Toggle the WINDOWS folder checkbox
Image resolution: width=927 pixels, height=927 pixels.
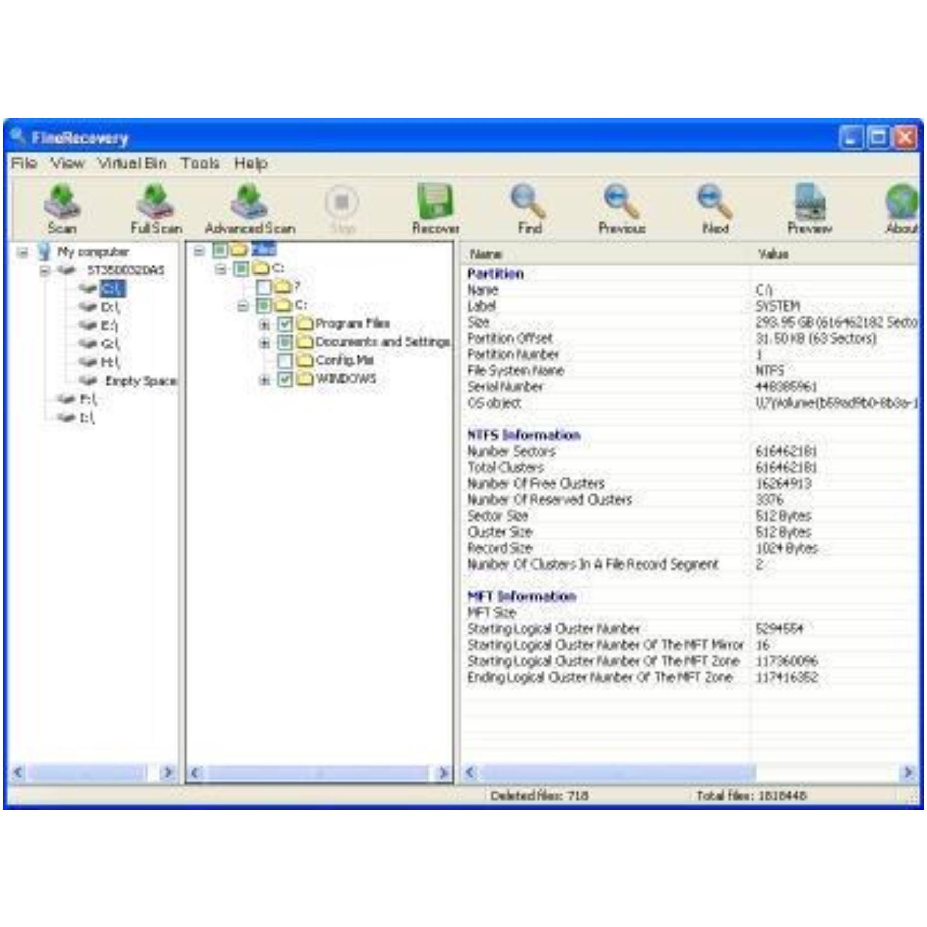285,379
